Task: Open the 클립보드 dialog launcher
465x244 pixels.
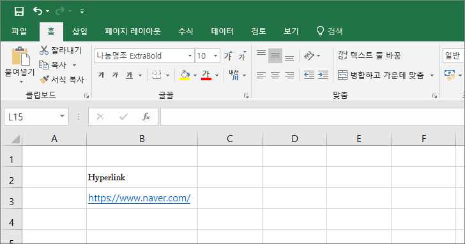Action: (x=86, y=96)
